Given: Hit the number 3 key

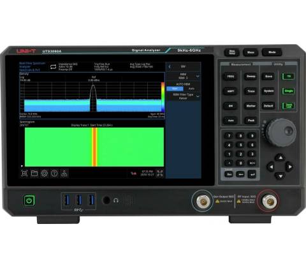Looking at the screenshot, I should pos(252,154).
